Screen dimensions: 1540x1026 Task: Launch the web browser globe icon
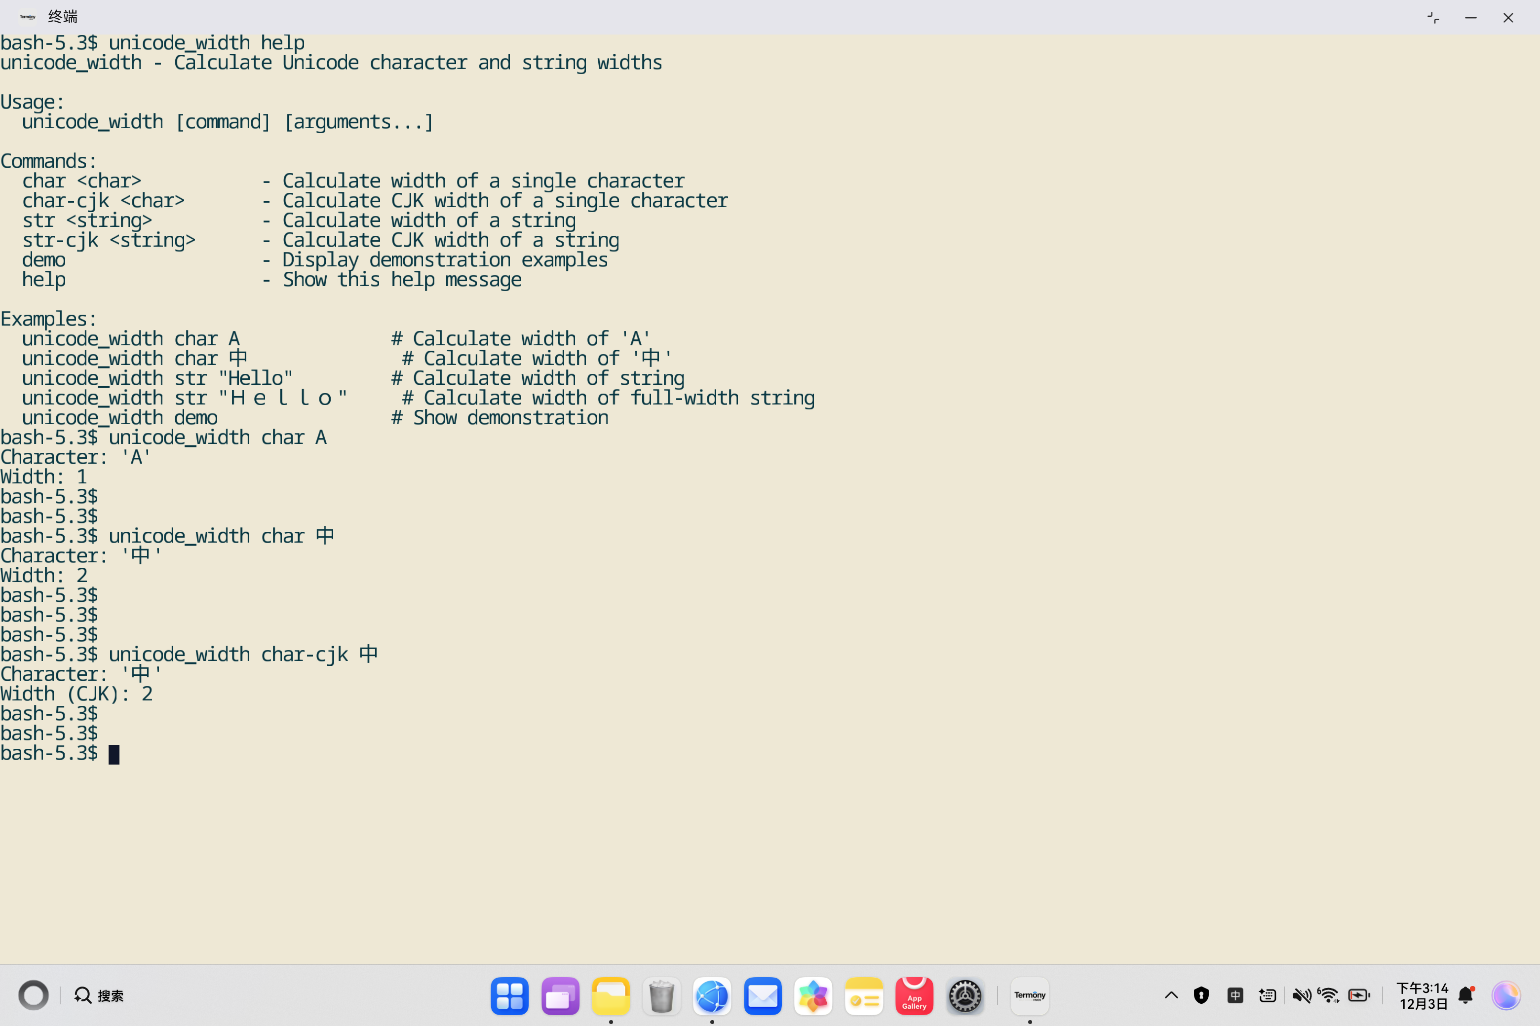(712, 996)
